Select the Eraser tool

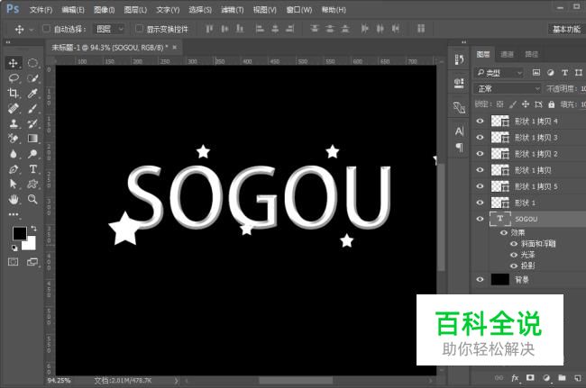[14, 139]
